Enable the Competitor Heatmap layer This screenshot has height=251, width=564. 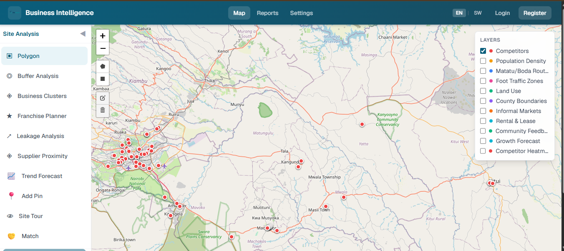(483, 151)
